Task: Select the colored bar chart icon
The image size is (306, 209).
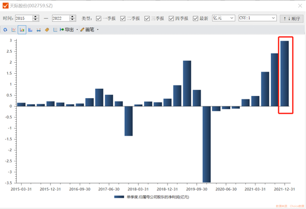Action: tap(22, 30)
